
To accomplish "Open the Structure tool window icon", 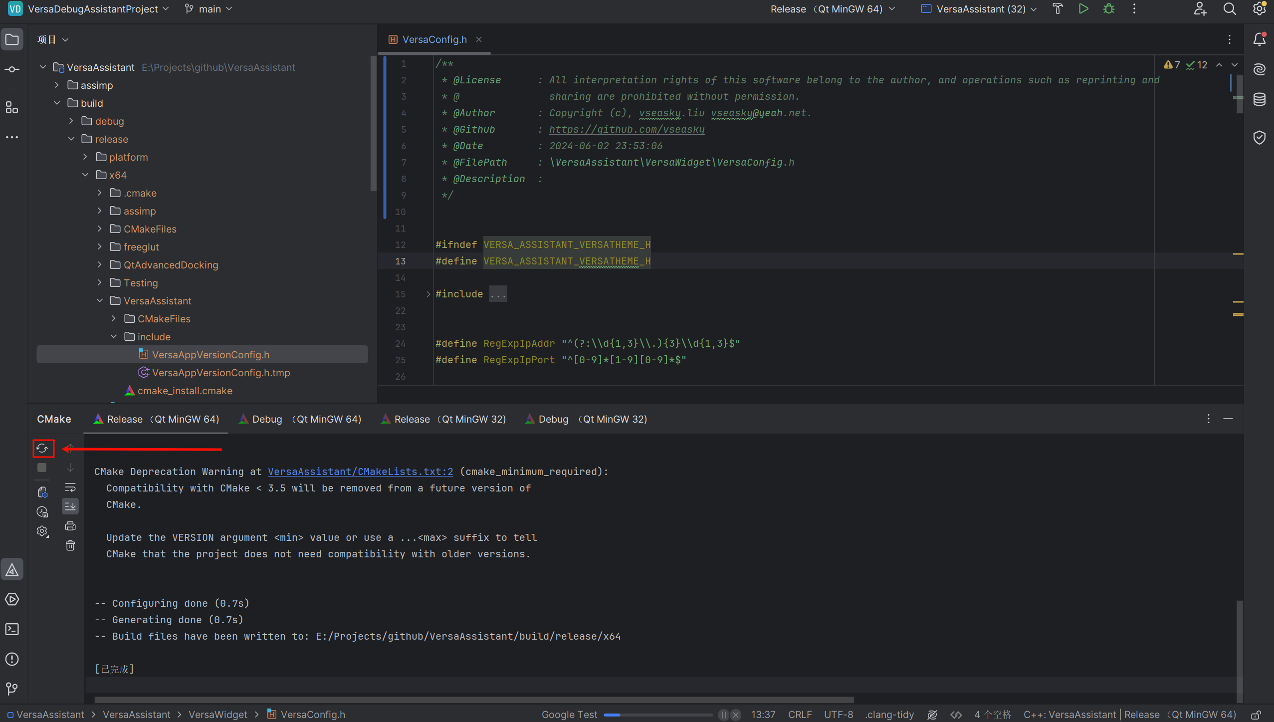I will point(12,107).
